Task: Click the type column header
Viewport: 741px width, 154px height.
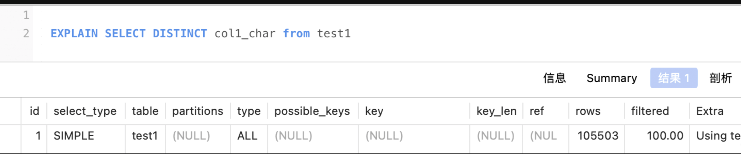Action: (249, 111)
